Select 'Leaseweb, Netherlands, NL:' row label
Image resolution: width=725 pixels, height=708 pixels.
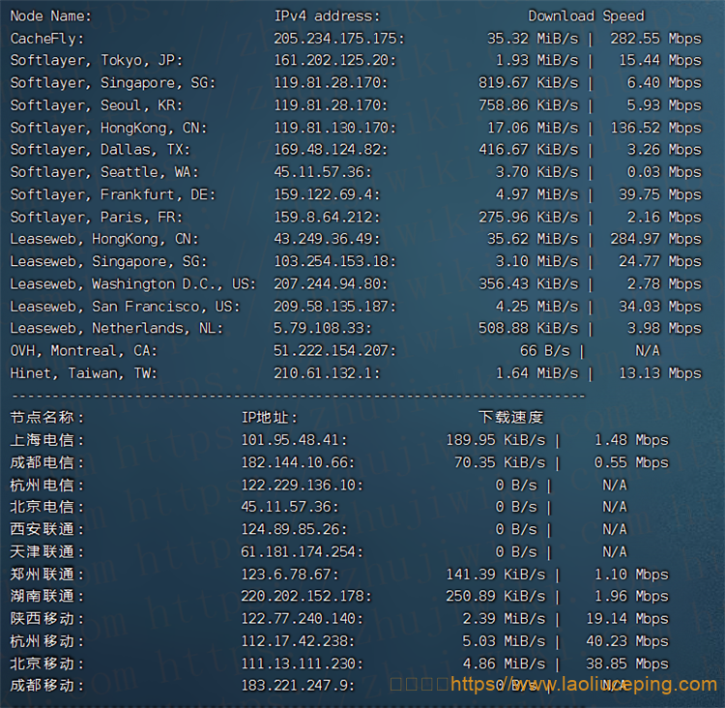(117, 329)
